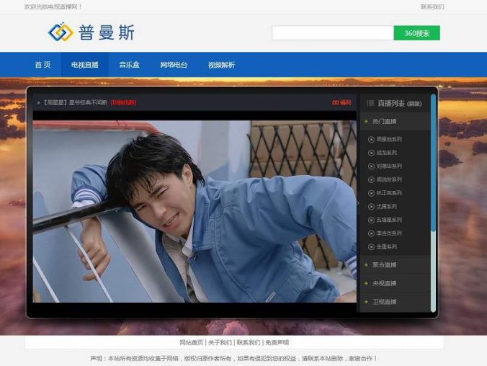
Task: Open 关于我们 footer link
Action: (220, 342)
